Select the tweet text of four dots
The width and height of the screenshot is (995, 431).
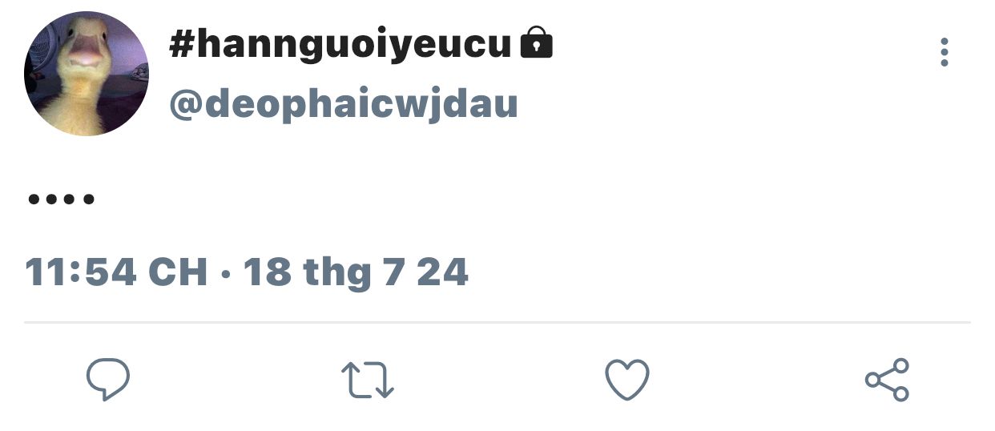click(x=61, y=198)
